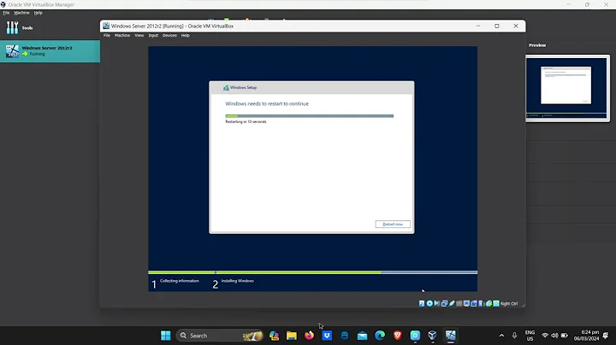Open the clock and date in taskbar
Image resolution: width=616 pixels, height=345 pixels.
[x=586, y=336]
